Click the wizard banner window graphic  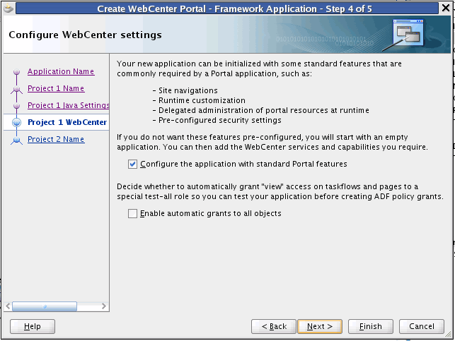406,35
